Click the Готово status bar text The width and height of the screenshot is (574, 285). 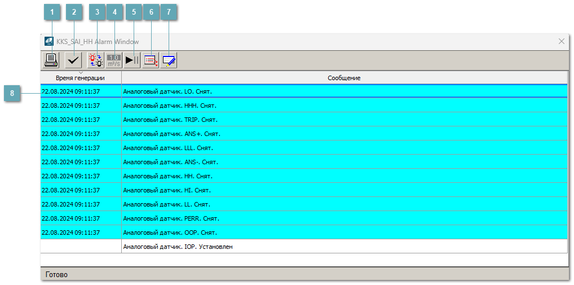(x=56, y=275)
